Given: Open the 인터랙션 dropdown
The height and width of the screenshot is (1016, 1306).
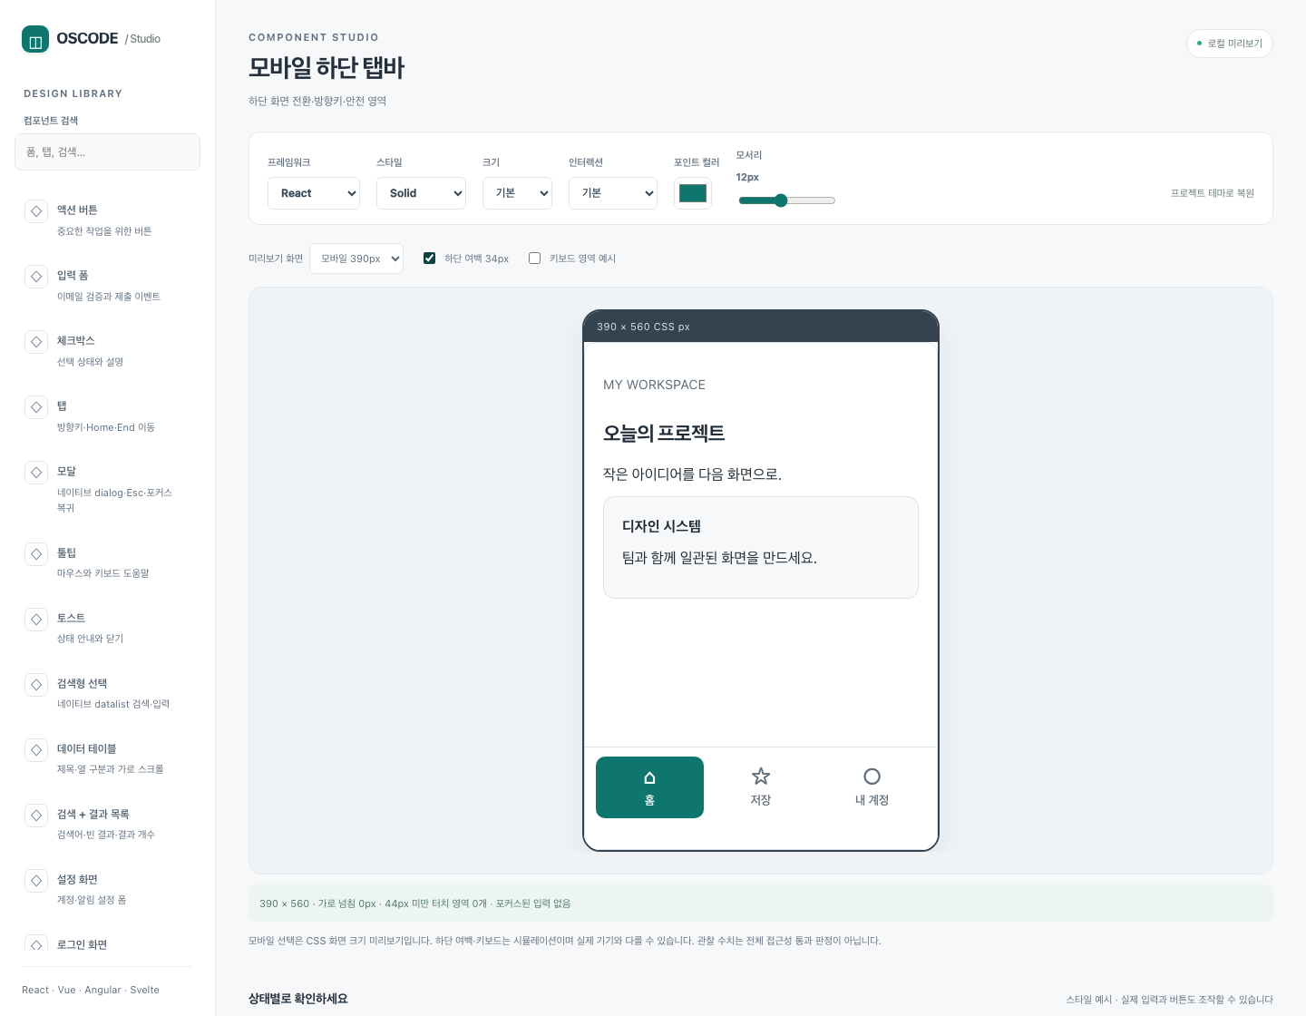Looking at the screenshot, I should click(613, 193).
